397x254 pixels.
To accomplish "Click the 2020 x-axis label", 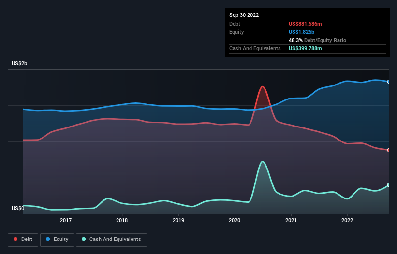I will point(235,220).
